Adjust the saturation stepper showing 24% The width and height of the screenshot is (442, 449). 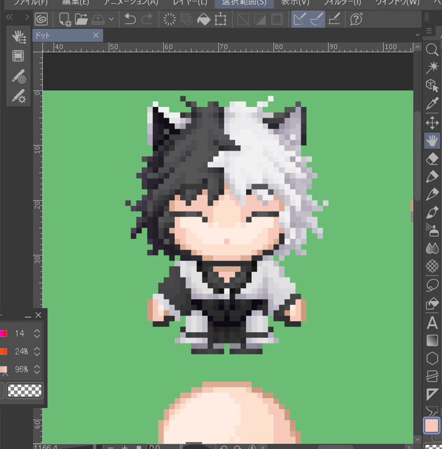37,351
